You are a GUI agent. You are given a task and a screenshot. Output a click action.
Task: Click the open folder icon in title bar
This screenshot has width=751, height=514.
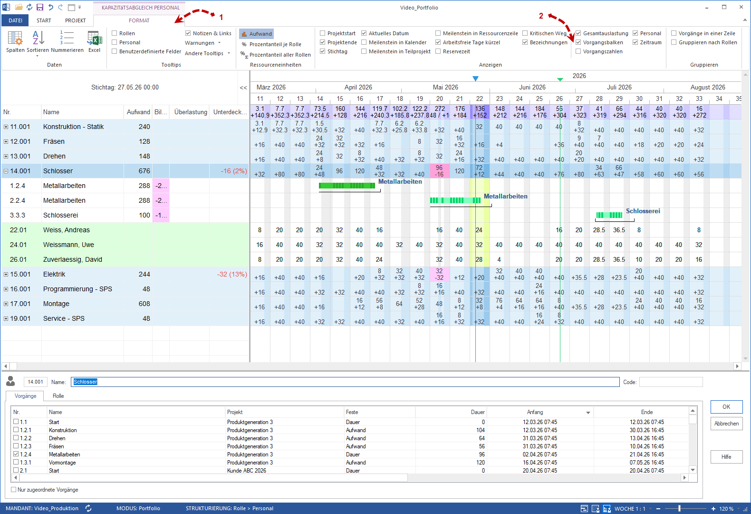tap(19, 7)
